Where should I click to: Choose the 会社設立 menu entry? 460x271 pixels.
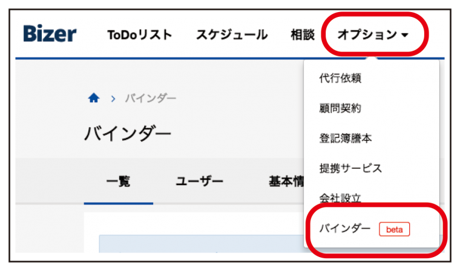pos(340,198)
